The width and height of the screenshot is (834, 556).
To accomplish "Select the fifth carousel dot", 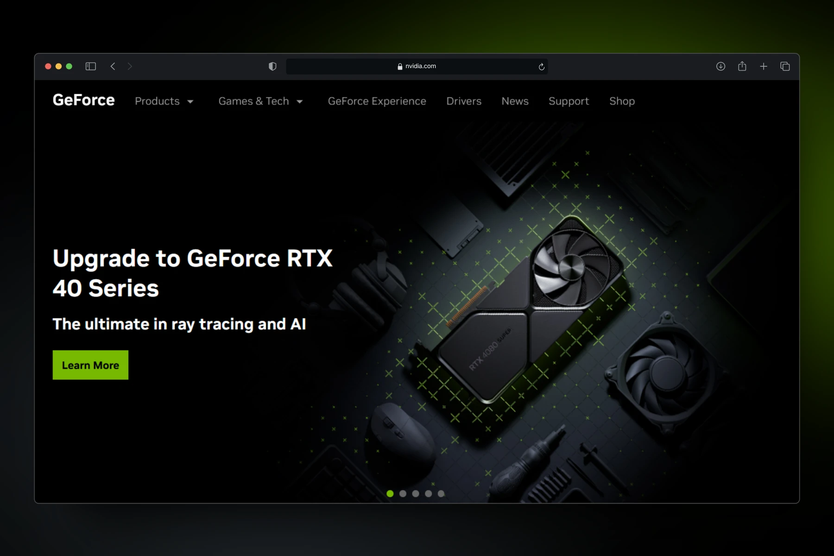I will (441, 493).
